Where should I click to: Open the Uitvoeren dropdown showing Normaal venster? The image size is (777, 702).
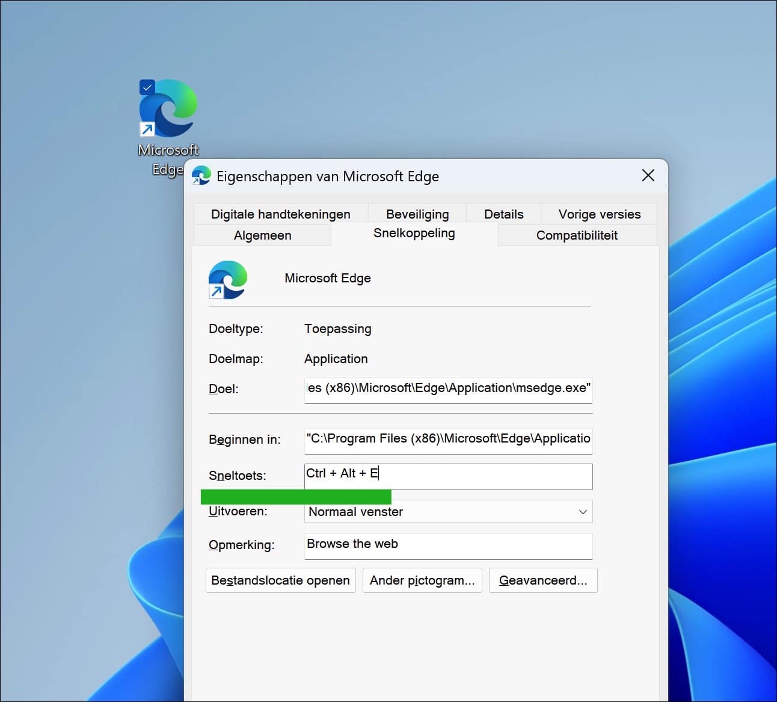(x=581, y=511)
